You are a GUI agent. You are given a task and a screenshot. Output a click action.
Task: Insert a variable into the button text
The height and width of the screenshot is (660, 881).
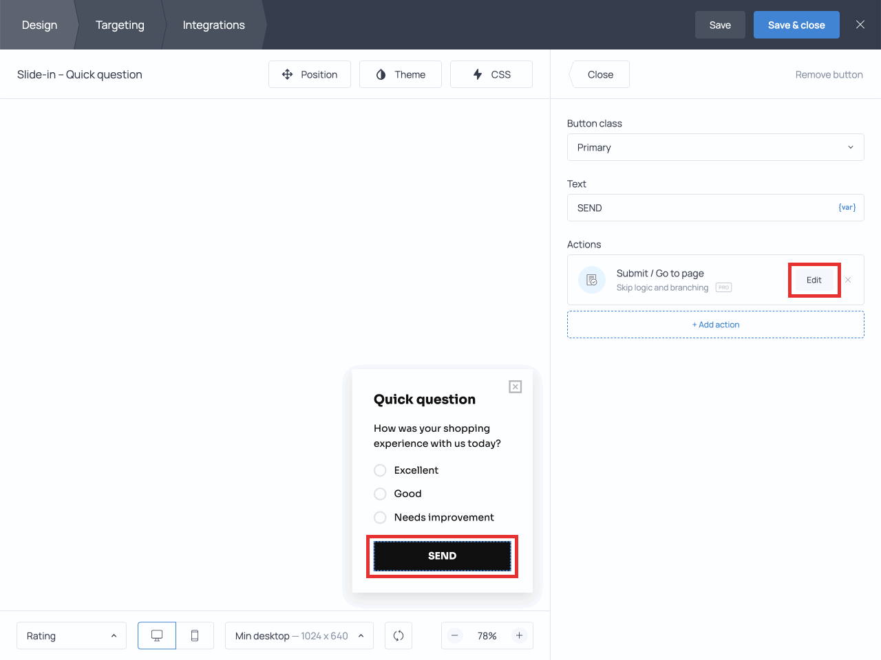click(x=847, y=207)
